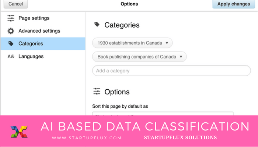Click the Languages icon in sidebar
This screenshot has height=147, width=258.
click(11, 57)
